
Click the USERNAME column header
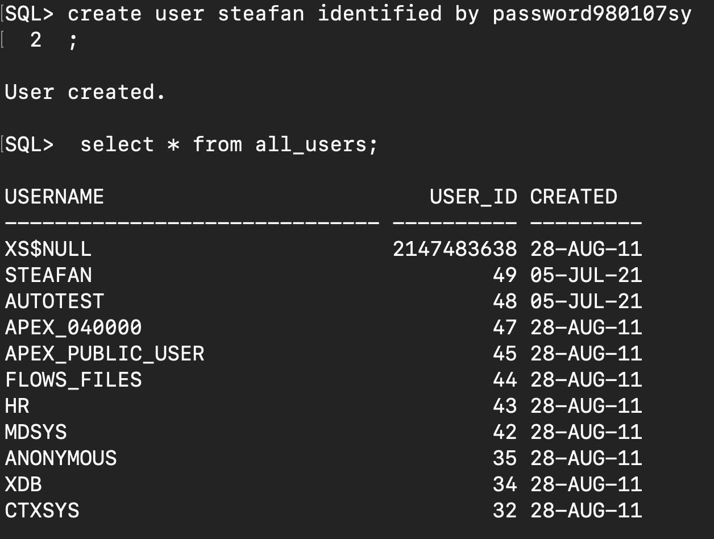pyautogui.click(x=55, y=197)
